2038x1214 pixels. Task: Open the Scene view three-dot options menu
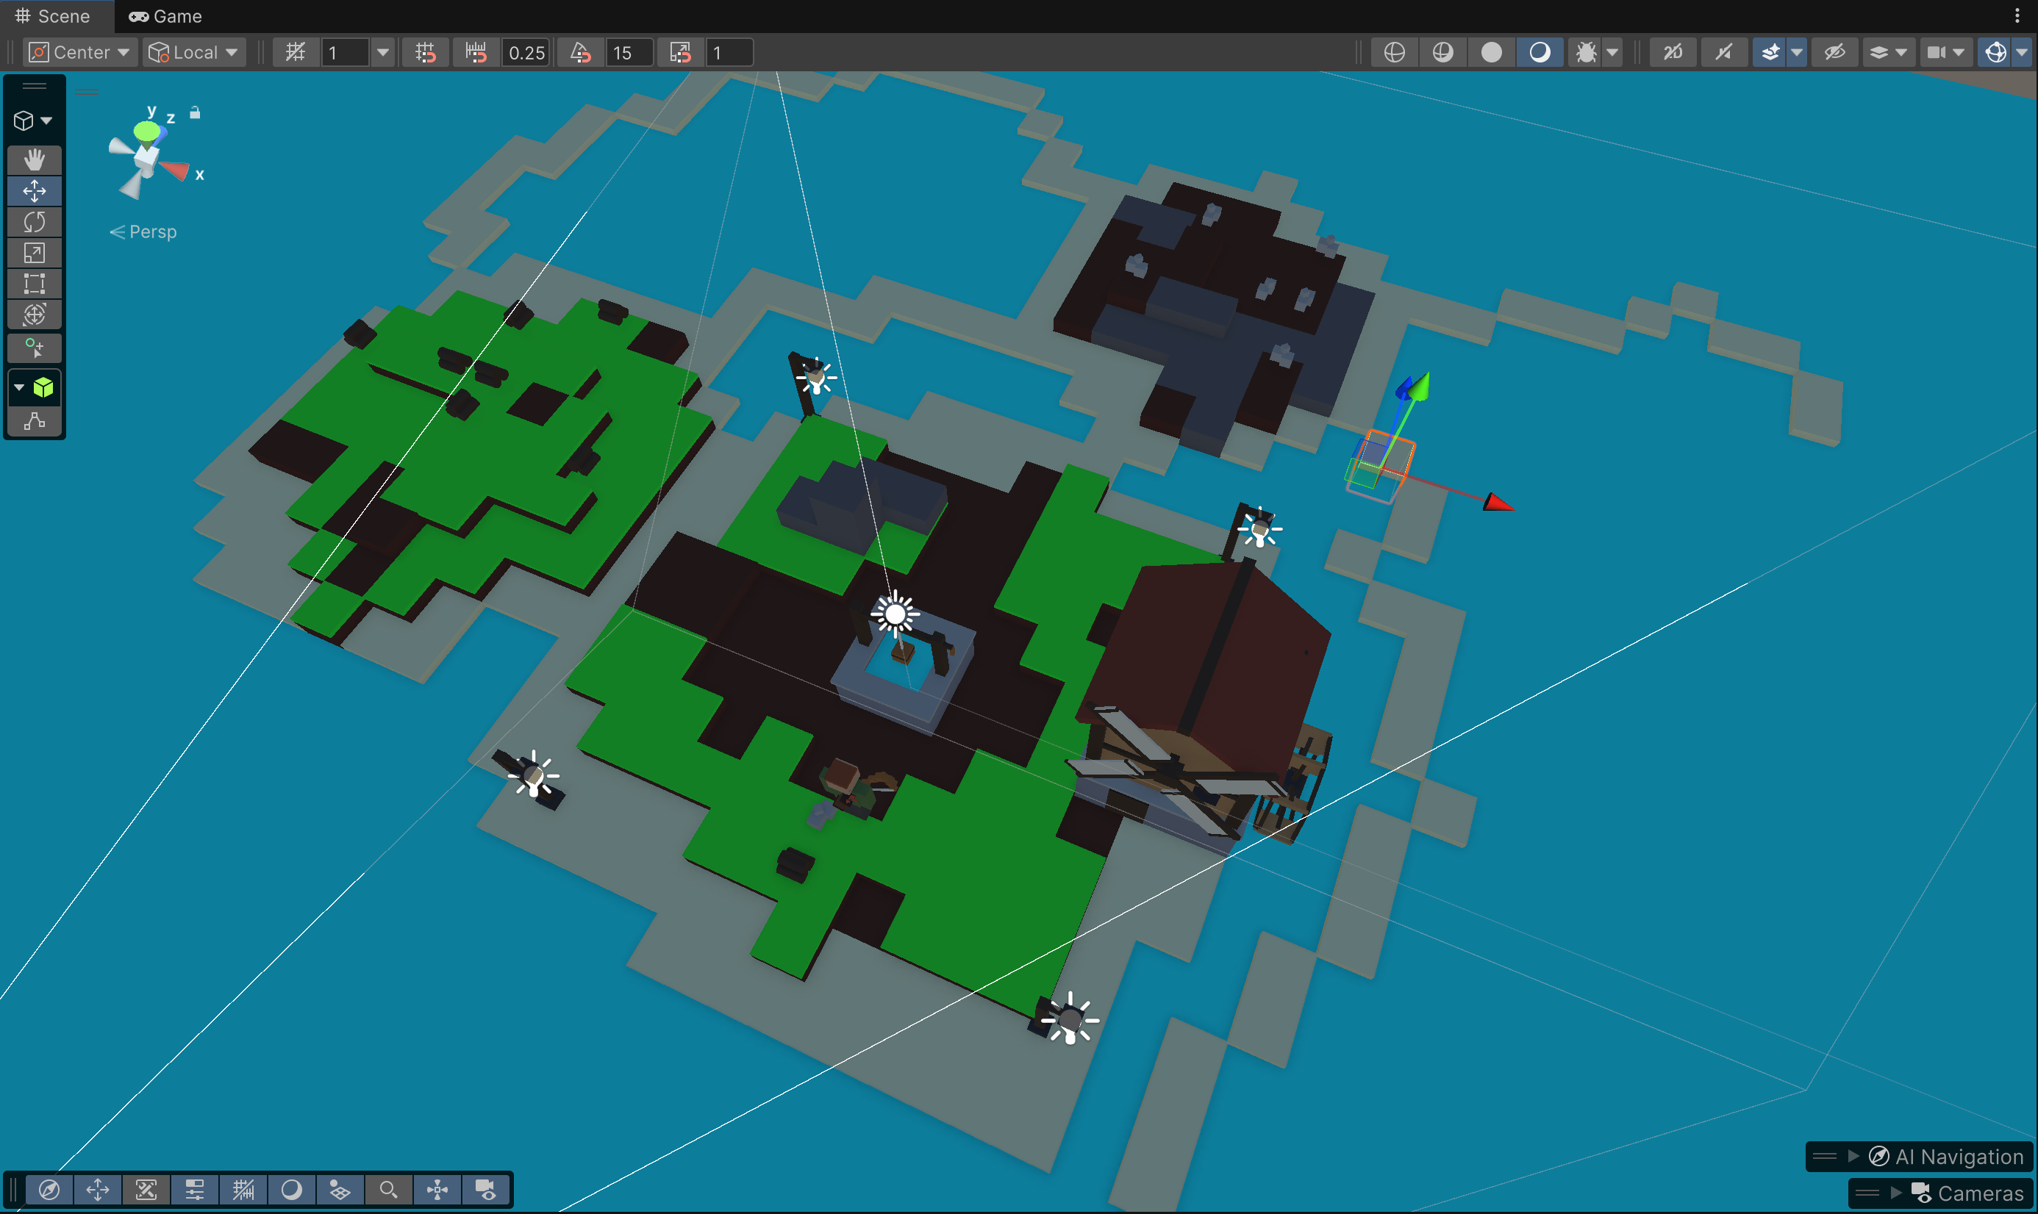point(2017,16)
